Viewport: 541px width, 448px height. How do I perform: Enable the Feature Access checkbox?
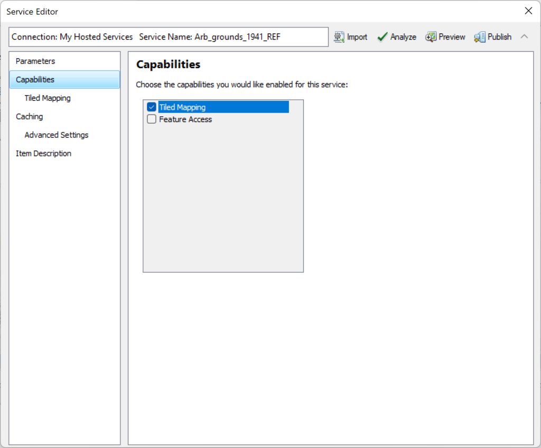(x=152, y=119)
